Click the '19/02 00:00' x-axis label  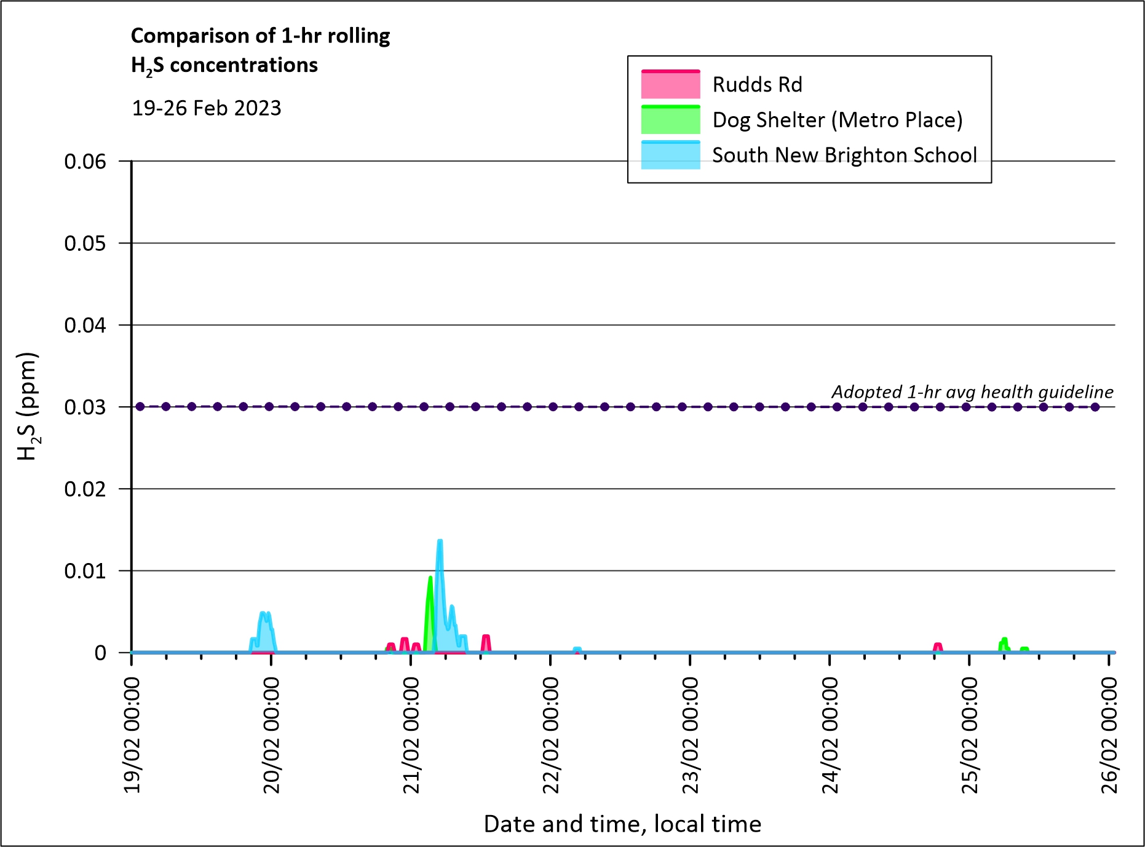click(132, 735)
